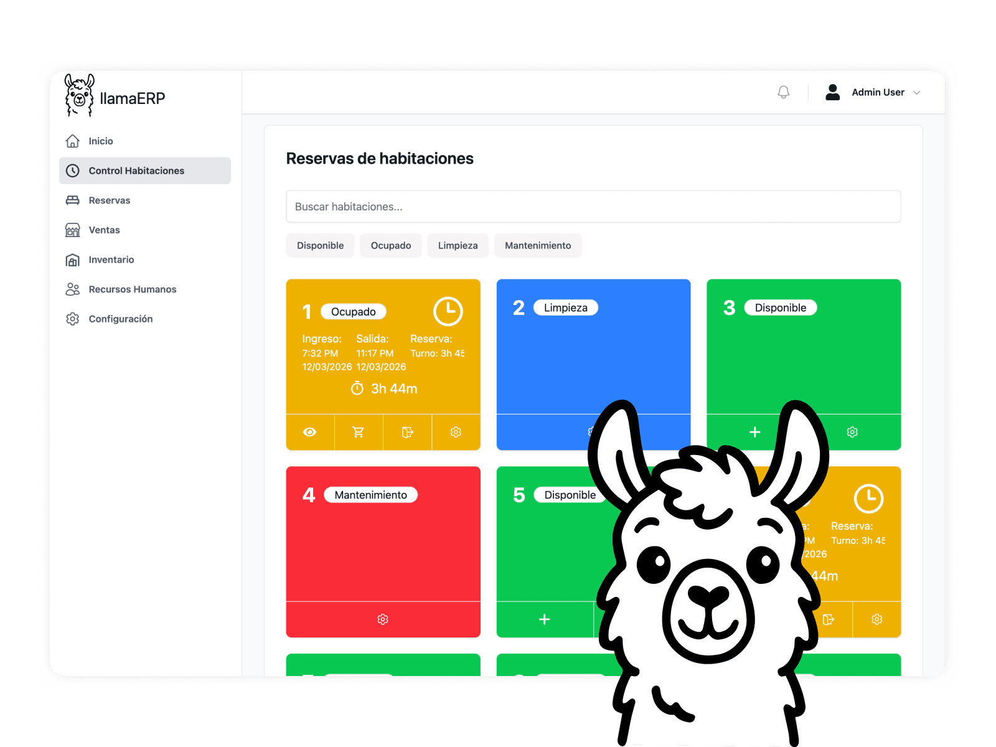The height and width of the screenshot is (747, 996).
Task: Check out room 1 with door exit icon
Action: point(407,432)
